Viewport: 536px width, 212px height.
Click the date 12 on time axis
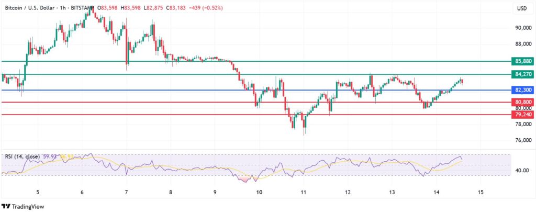pyautogui.click(x=348, y=192)
